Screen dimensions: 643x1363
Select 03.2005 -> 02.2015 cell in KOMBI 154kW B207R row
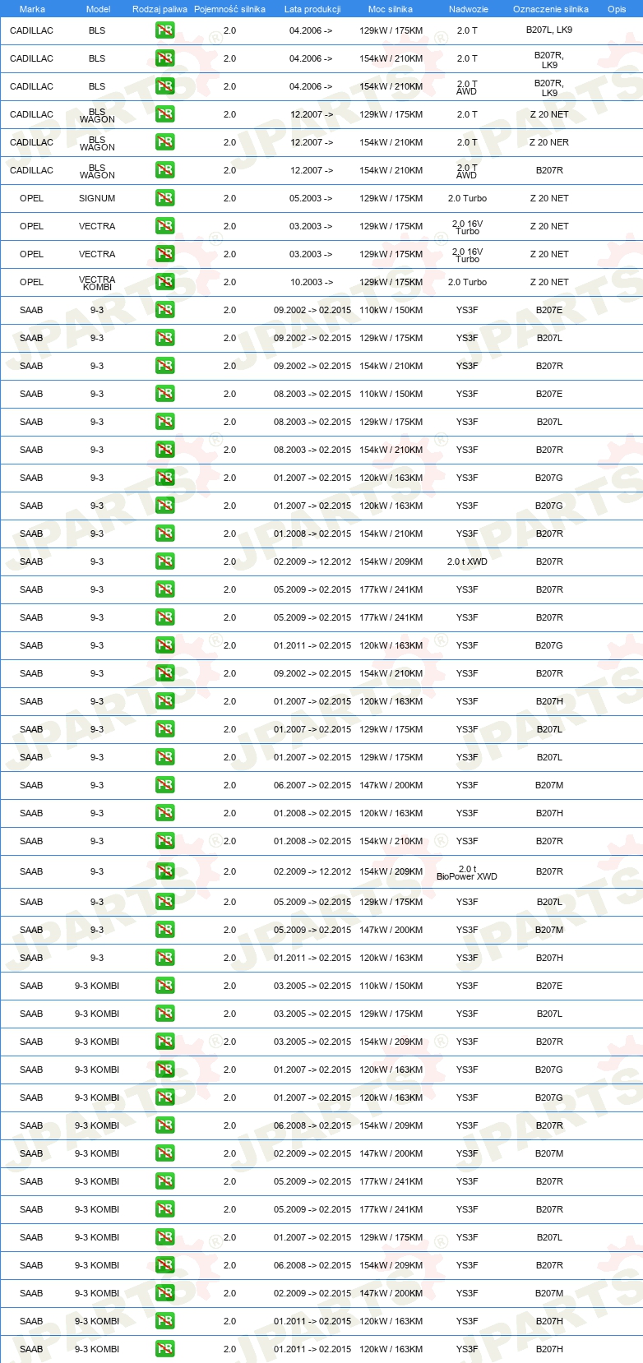[x=312, y=1042]
